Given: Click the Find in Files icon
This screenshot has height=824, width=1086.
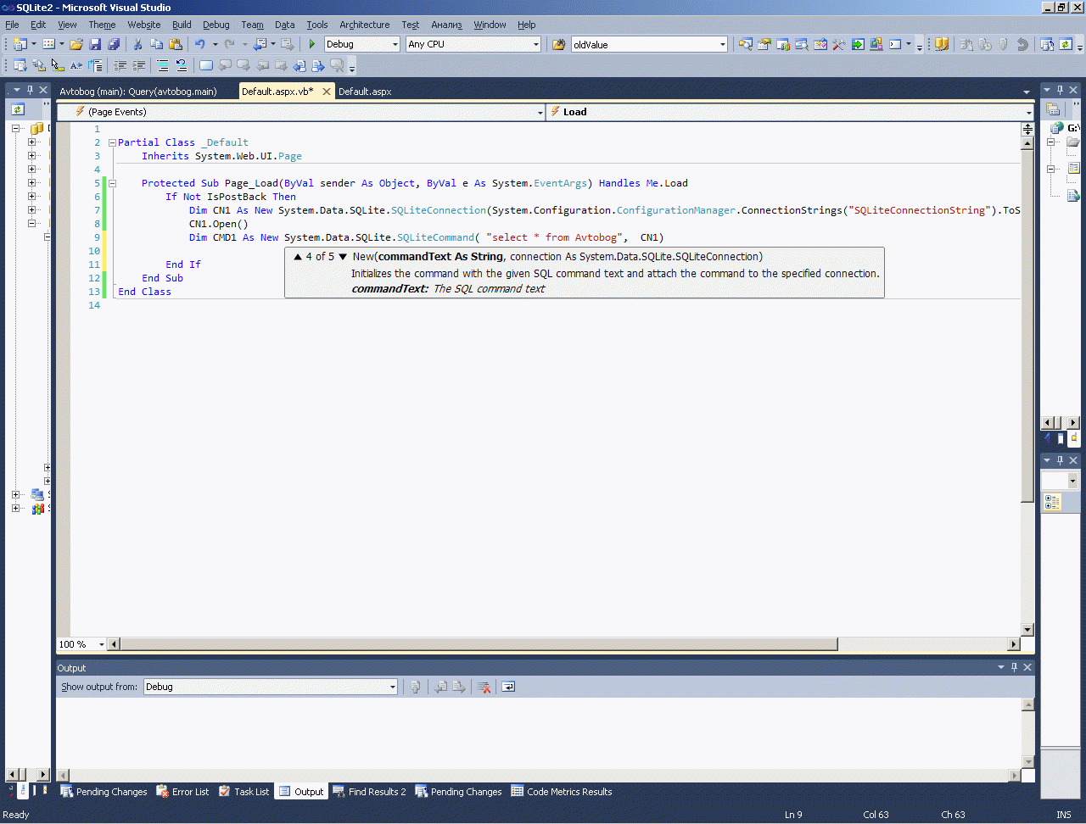Looking at the screenshot, I should click(x=558, y=44).
